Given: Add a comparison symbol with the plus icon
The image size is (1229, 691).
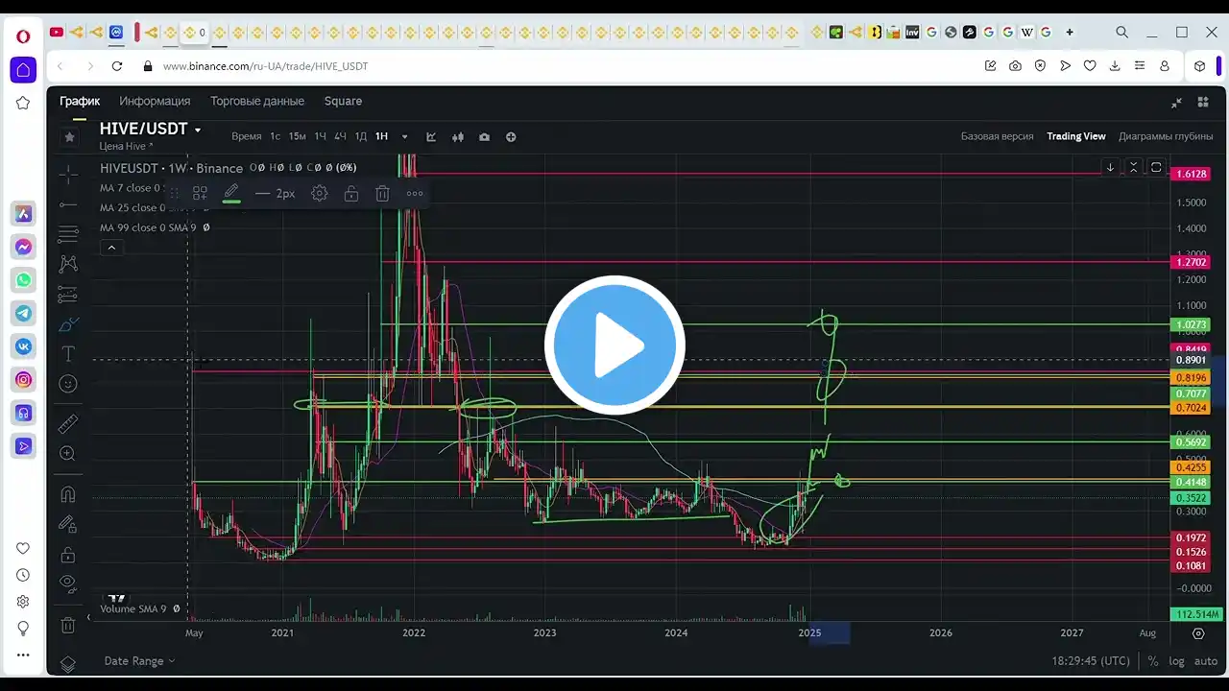Looking at the screenshot, I should 511,137.
